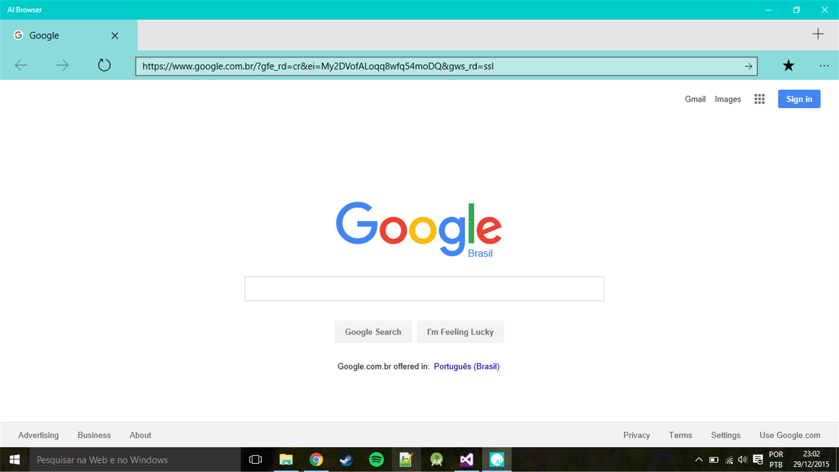839x472 pixels.
Task: Open Gmail link
Action: 695,99
